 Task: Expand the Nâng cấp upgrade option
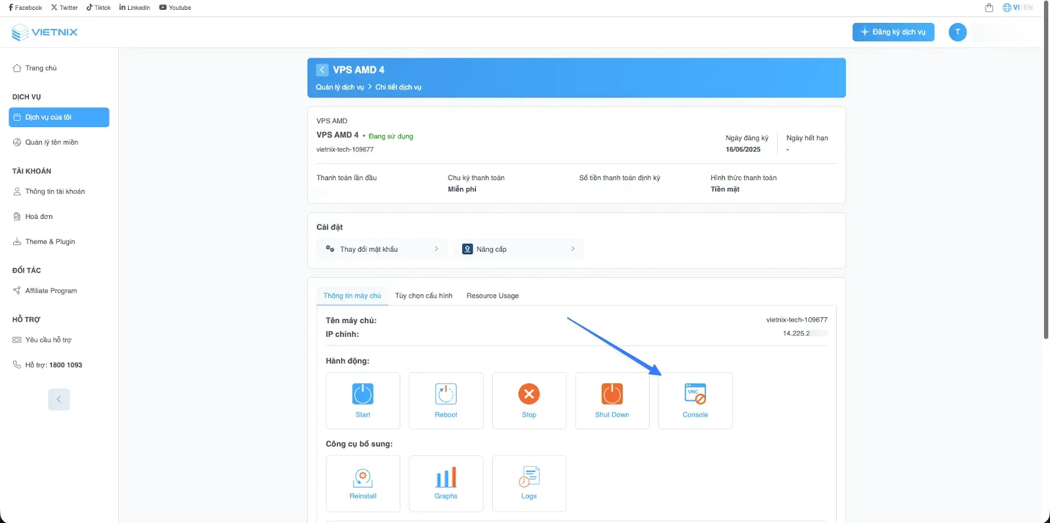click(x=518, y=249)
